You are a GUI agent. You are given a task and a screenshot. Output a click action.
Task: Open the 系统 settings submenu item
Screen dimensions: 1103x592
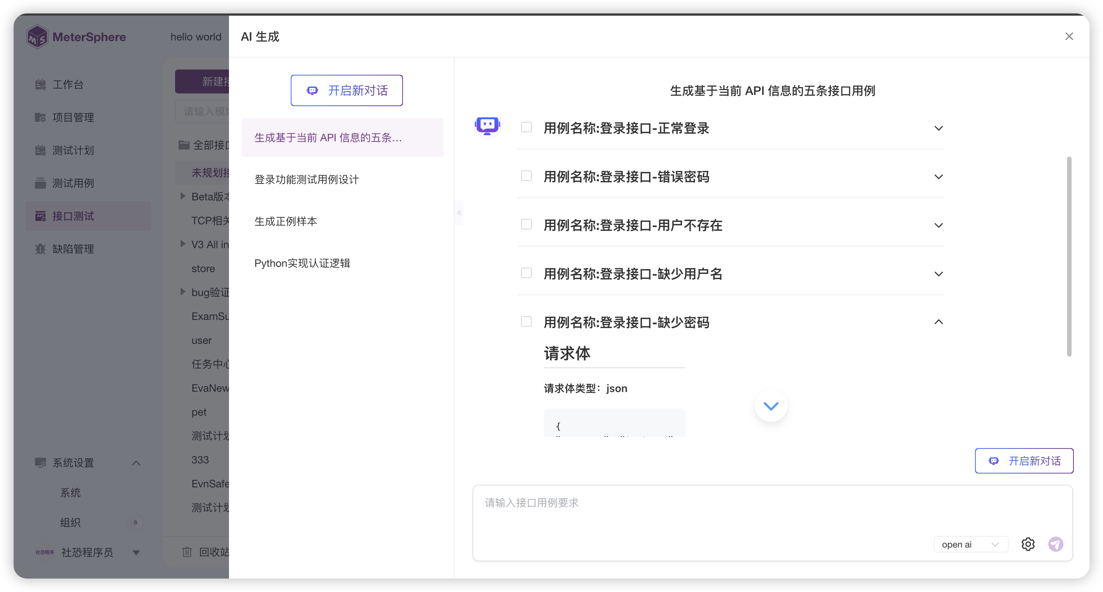70,492
